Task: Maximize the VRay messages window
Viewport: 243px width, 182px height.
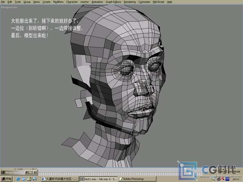Action: click(x=30, y=172)
